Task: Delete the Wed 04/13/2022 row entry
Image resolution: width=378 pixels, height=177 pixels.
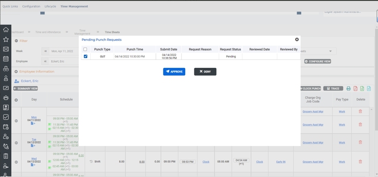Action: coord(361,161)
